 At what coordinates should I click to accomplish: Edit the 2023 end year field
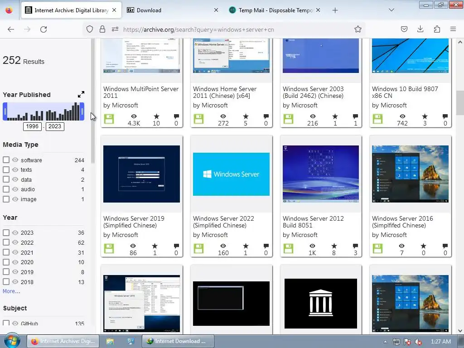[55, 126]
